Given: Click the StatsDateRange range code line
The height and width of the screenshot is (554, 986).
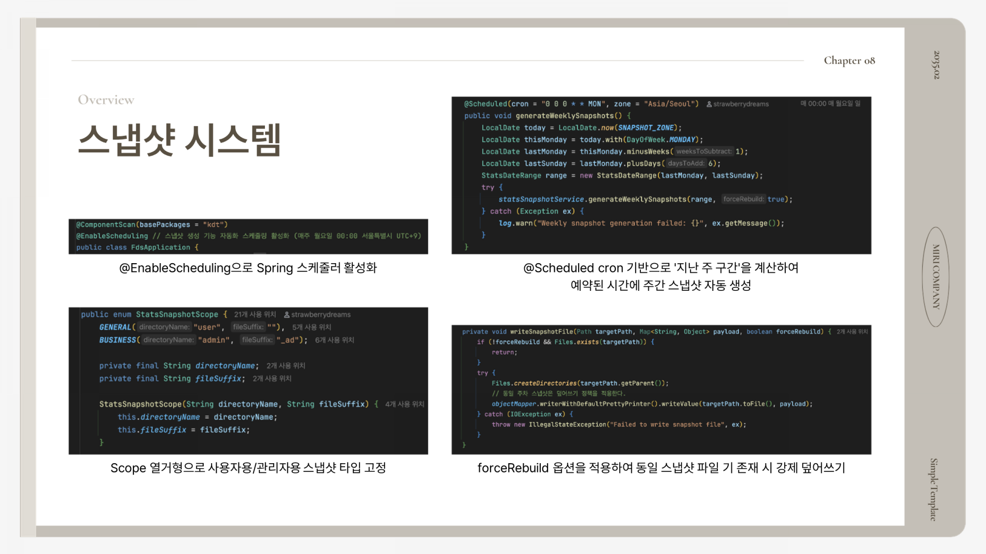Looking at the screenshot, I should (x=622, y=175).
